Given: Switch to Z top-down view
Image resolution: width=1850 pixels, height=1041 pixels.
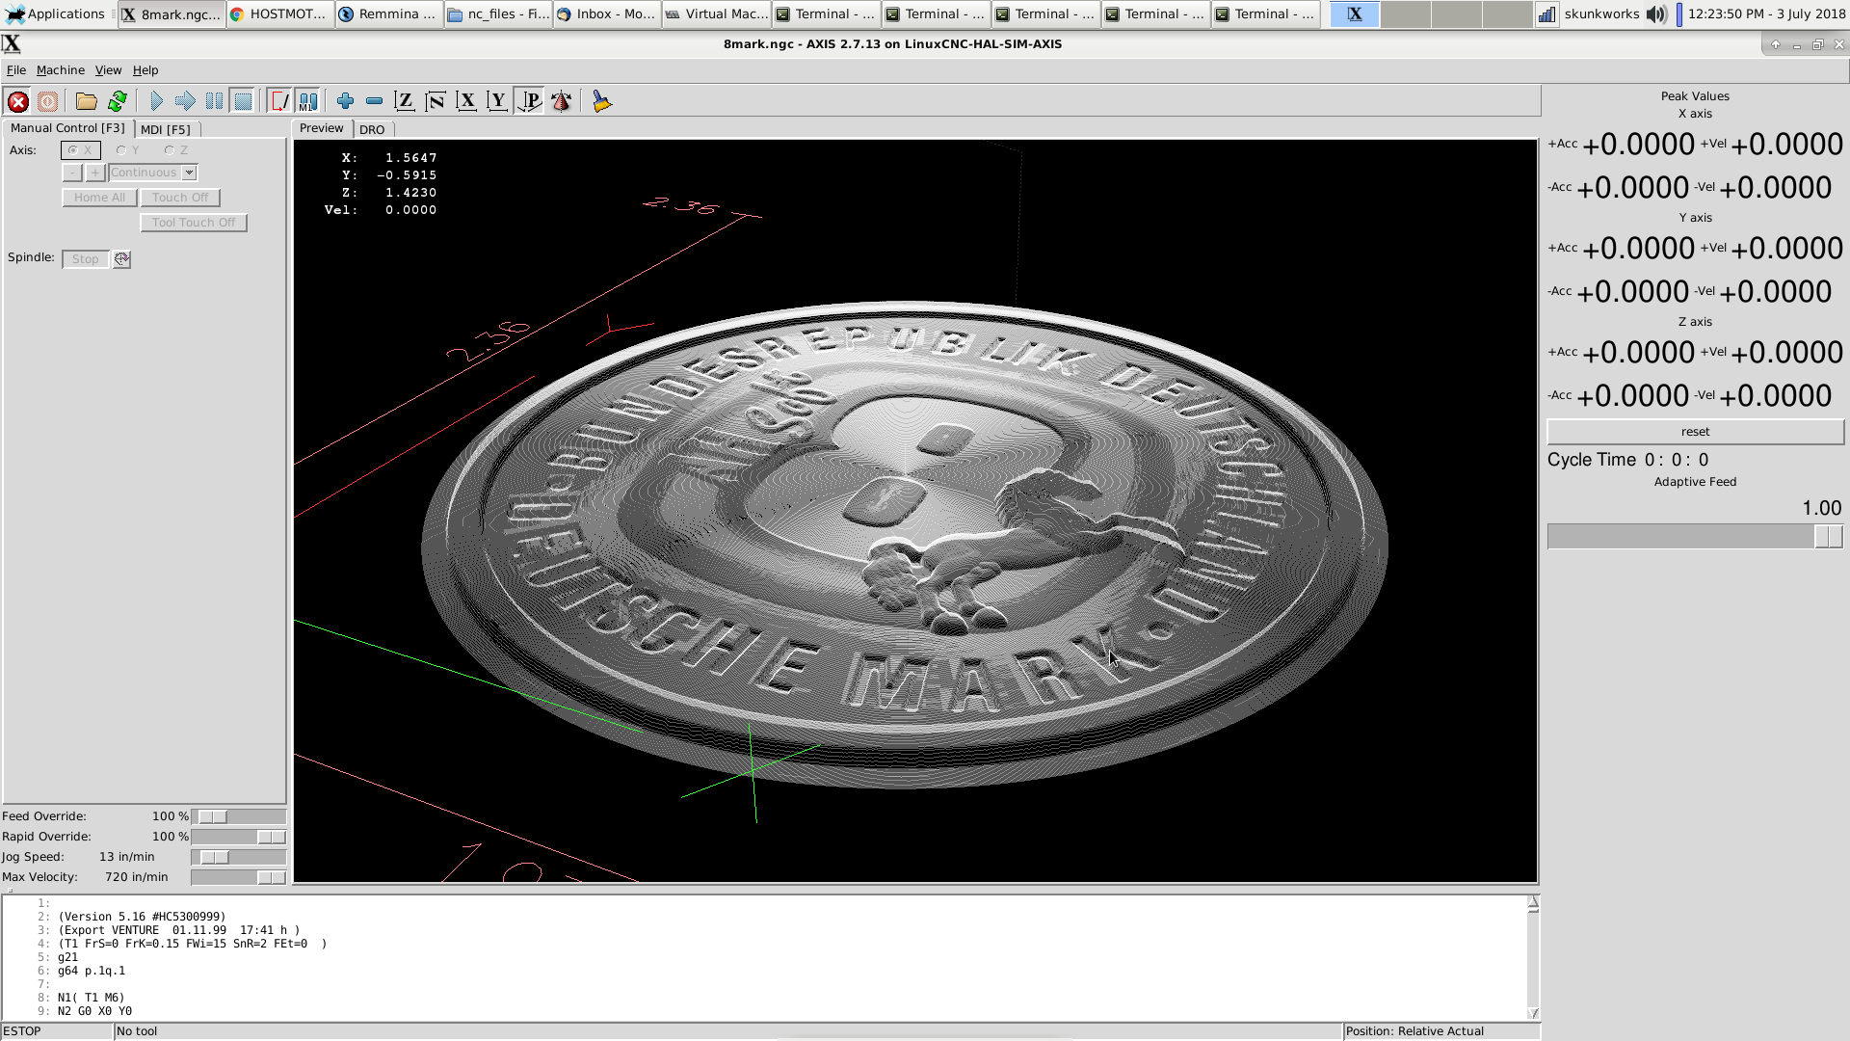Looking at the screenshot, I should coord(405,101).
